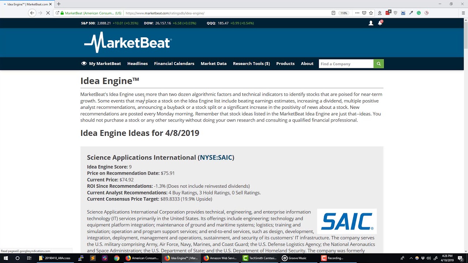Screen dimensions: 468x263
Task: Click the color picker eyedropper extension
Action: coord(411,13)
